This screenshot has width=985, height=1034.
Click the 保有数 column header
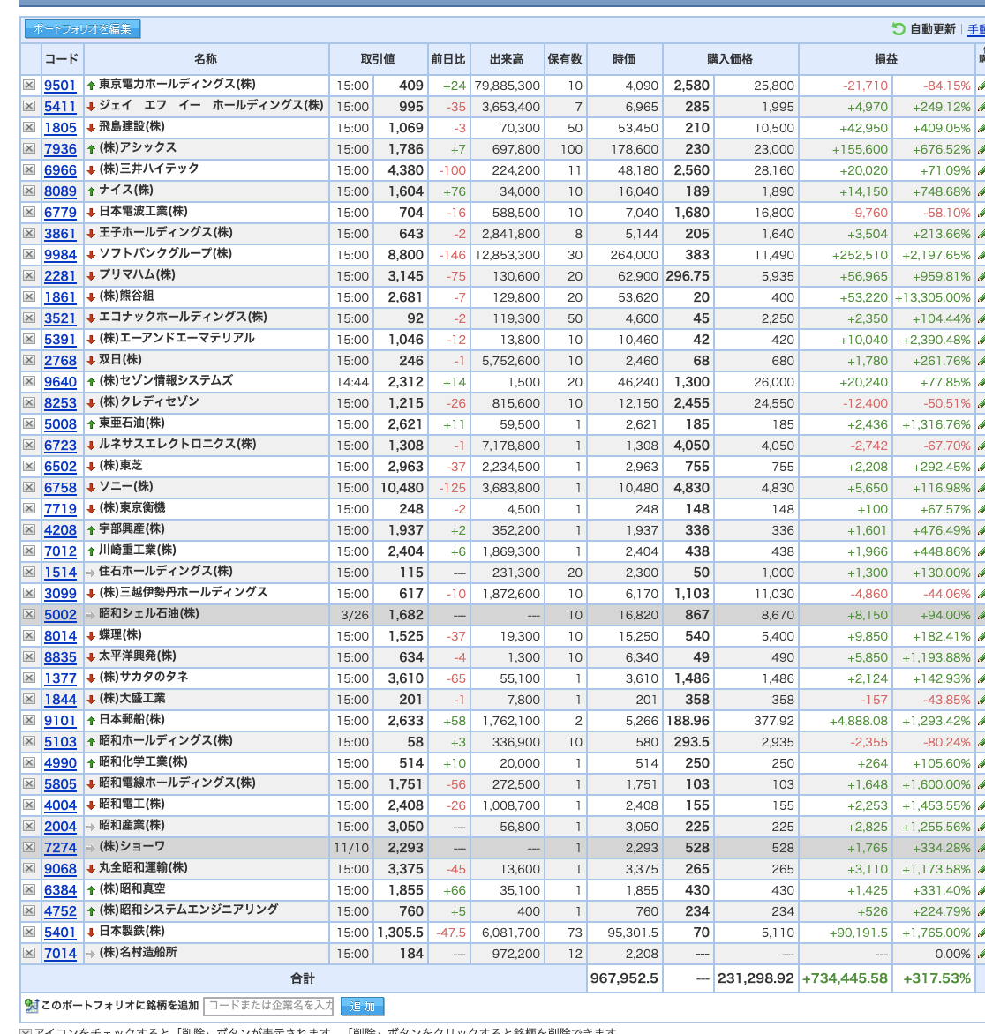566,59
